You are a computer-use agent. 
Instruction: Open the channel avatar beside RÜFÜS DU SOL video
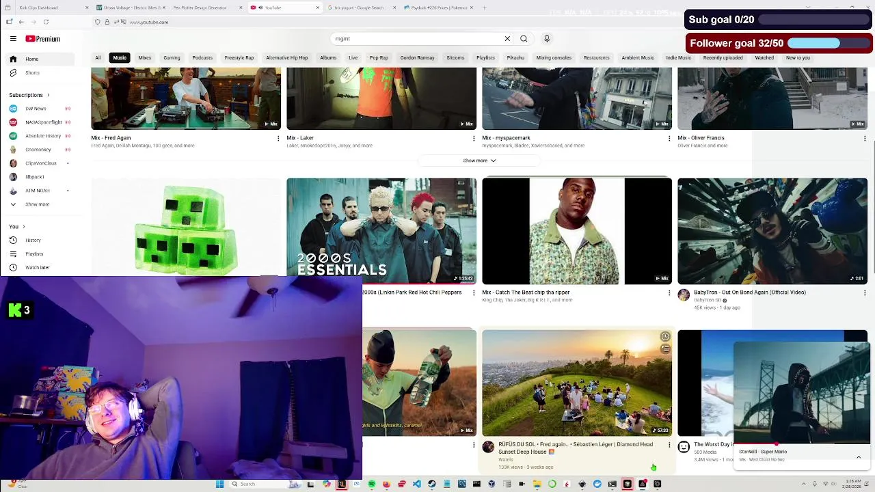[x=488, y=447]
